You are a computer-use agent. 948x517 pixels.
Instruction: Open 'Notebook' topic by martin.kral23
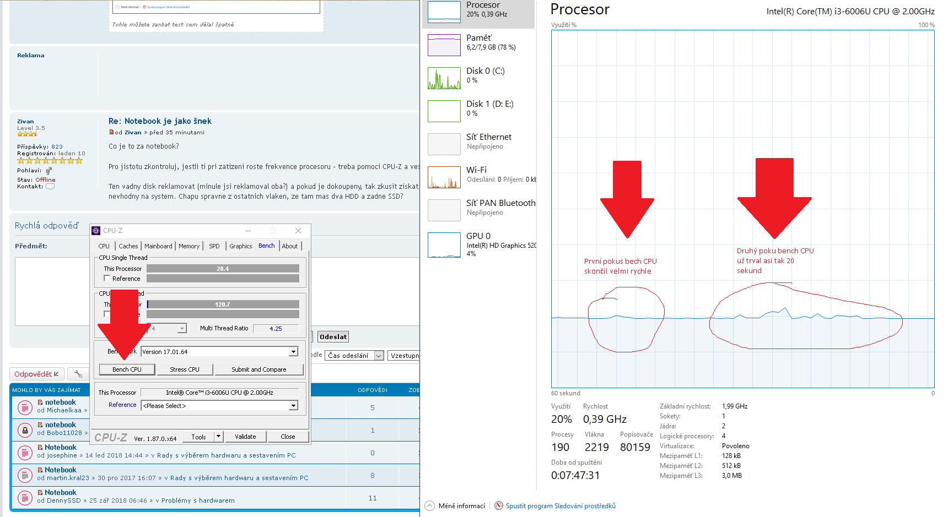[61, 470]
